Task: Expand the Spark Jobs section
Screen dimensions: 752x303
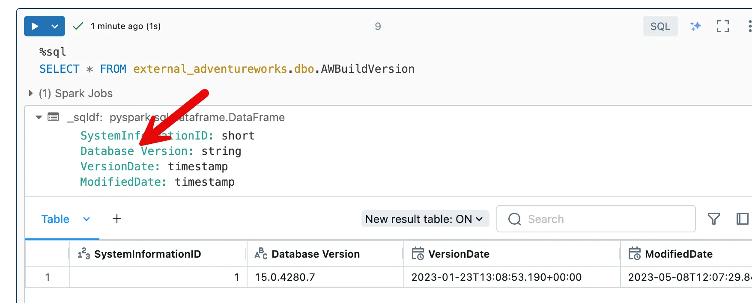Action: pyautogui.click(x=31, y=93)
